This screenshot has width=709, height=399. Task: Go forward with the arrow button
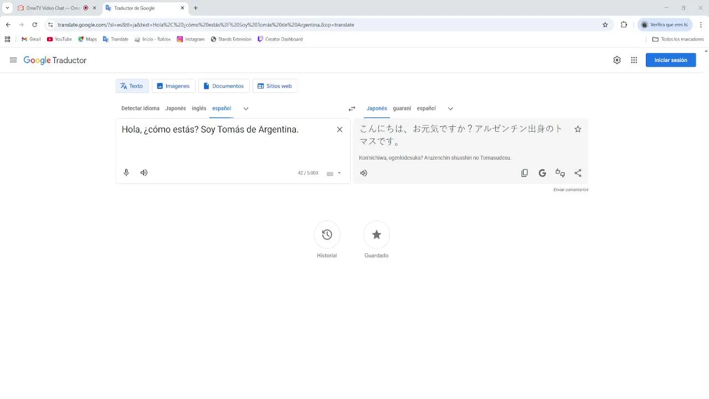pyautogui.click(x=21, y=25)
